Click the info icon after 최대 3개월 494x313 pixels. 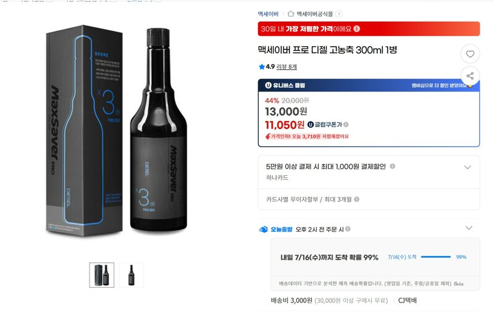[x=357, y=199]
